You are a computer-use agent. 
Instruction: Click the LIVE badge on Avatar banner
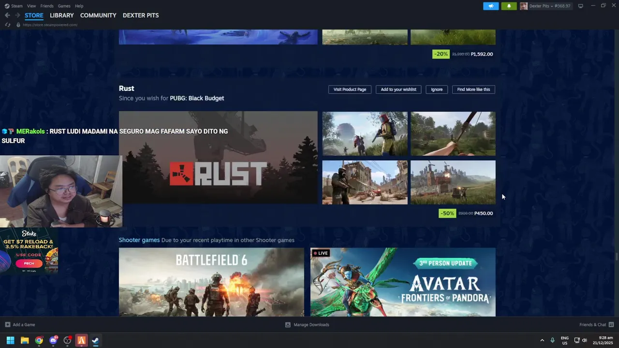pyautogui.click(x=321, y=253)
